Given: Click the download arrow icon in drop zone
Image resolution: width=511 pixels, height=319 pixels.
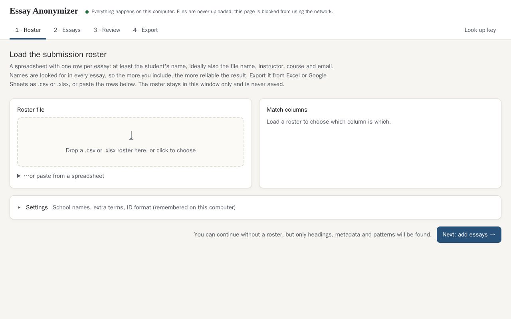Looking at the screenshot, I should 131,136.
